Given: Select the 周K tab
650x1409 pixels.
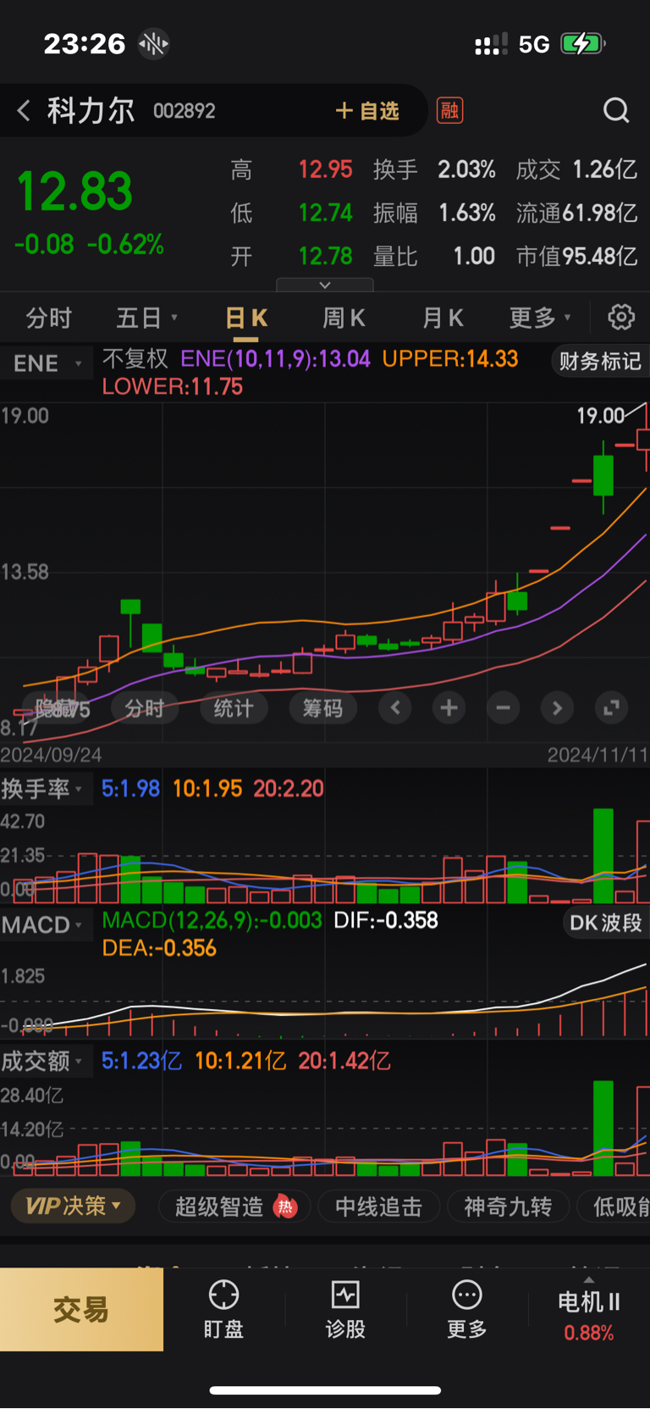Looking at the screenshot, I should coord(344,319).
